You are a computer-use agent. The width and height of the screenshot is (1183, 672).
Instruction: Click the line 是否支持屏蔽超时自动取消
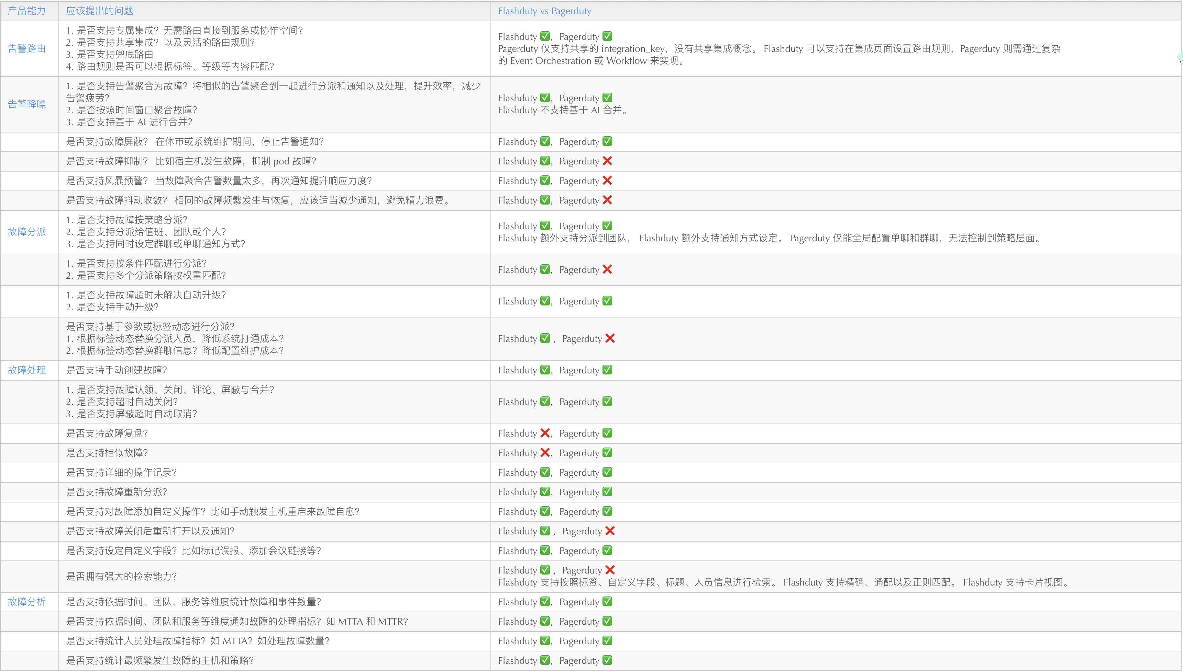coord(132,414)
